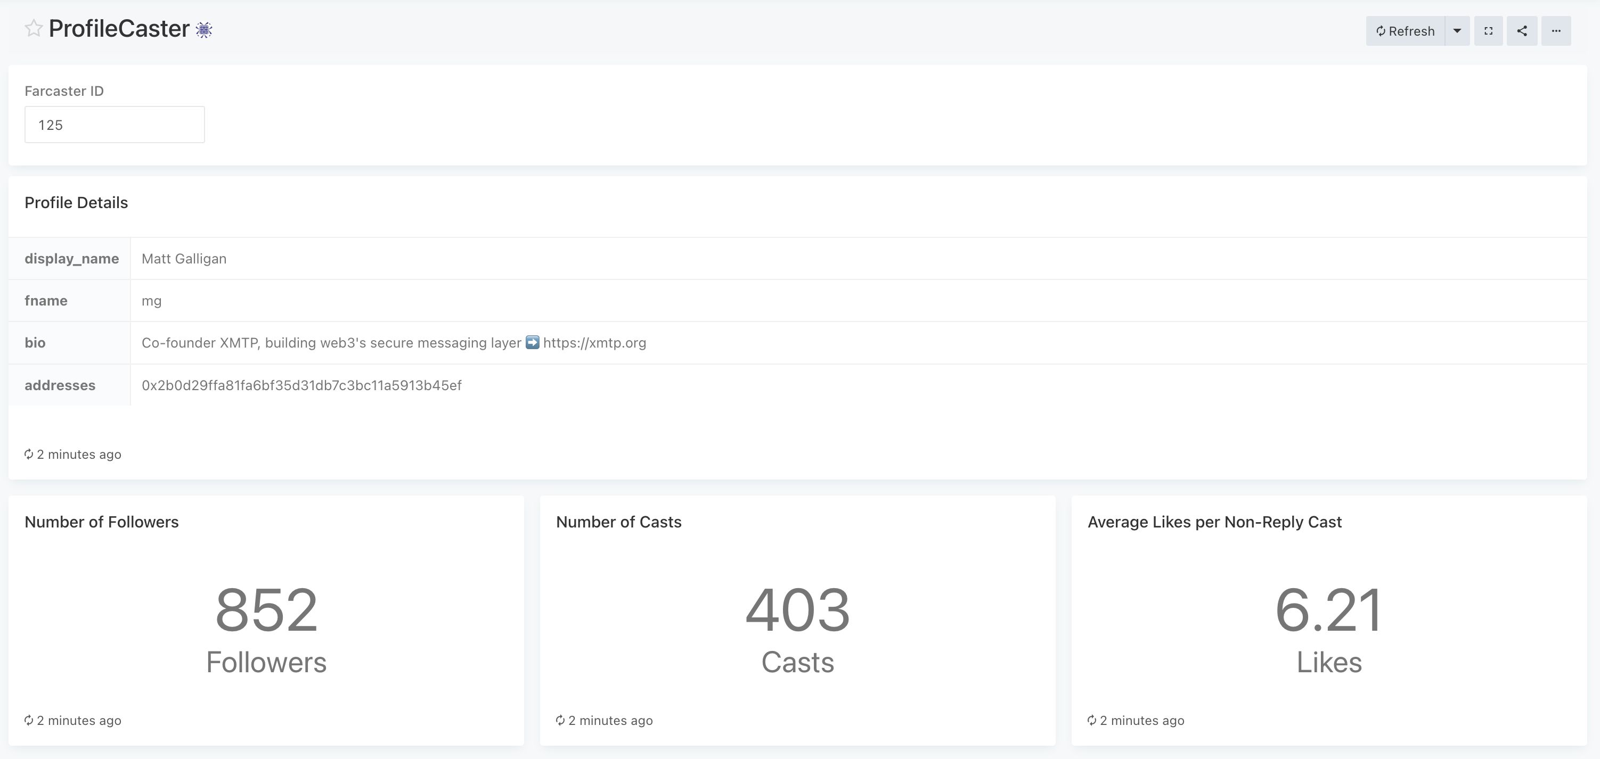Click the Farcaster ID label

(64, 91)
